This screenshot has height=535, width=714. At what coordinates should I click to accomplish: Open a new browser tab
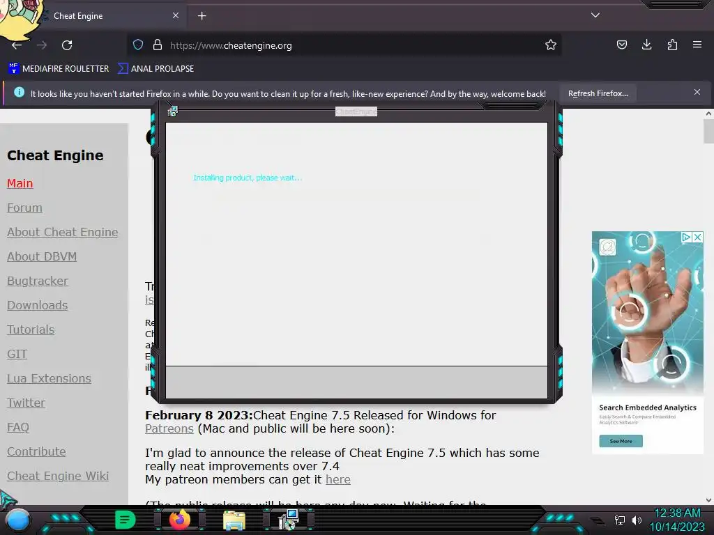point(202,16)
